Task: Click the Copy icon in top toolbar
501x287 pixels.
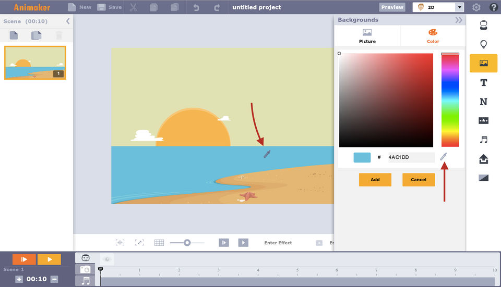Action: tap(154, 7)
